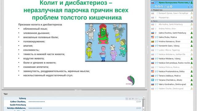197x111 pixels.
Task: Click the cartoon illustration on the slide
Action: [106, 43]
